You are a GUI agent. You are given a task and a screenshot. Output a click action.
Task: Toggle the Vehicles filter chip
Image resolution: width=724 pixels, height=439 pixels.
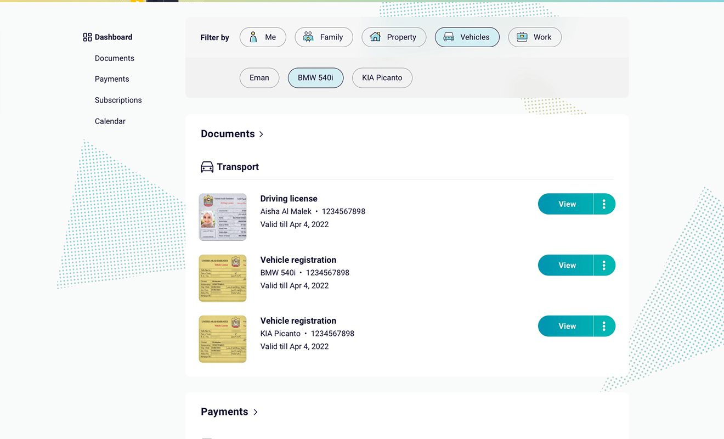(x=467, y=37)
